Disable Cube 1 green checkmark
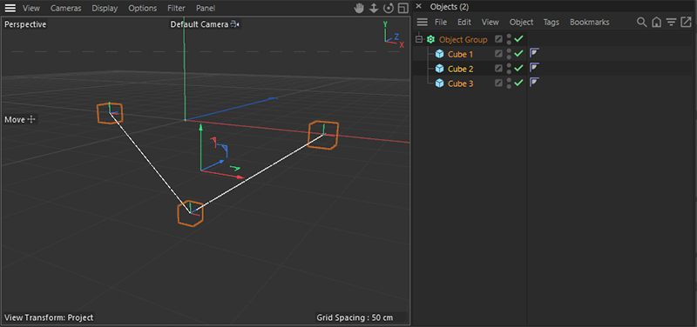697x327 pixels. click(x=518, y=54)
